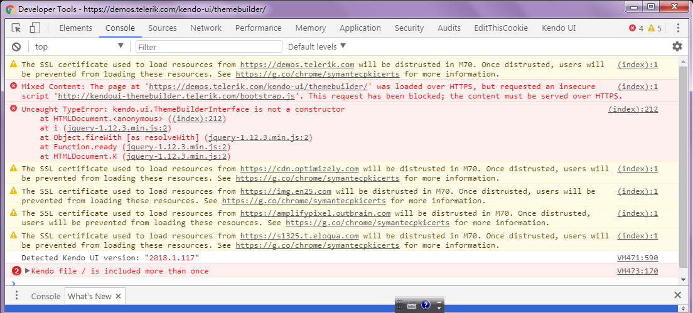Close the bottom drawer with X
Viewport: 693px width, 313px height.
click(677, 295)
